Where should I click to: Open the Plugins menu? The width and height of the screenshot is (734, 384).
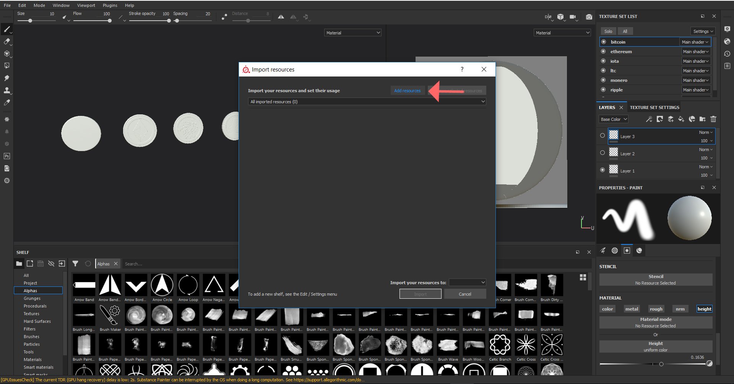(x=110, y=5)
